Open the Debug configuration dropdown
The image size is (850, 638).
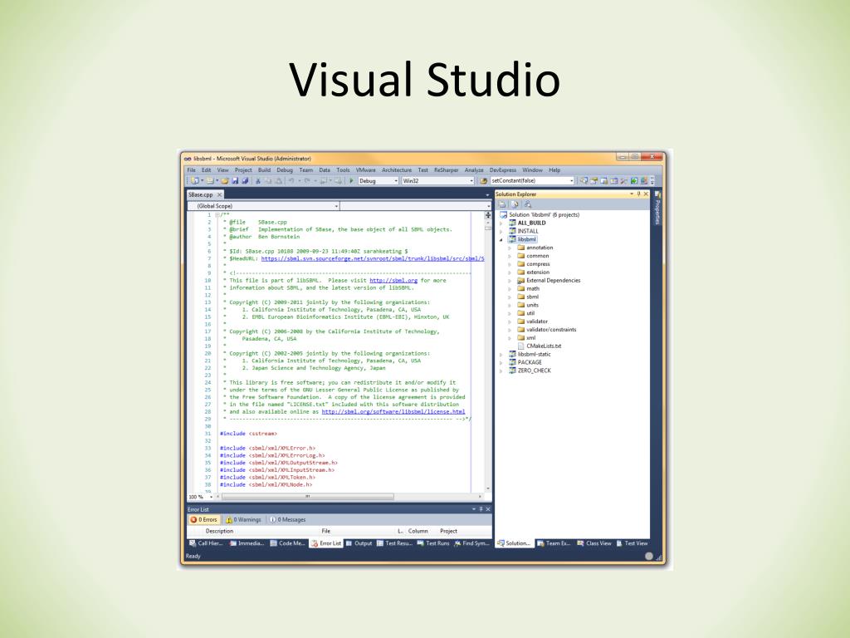pyautogui.click(x=396, y=180)
